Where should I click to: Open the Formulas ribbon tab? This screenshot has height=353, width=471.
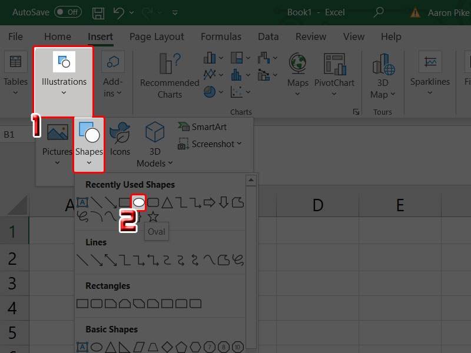click(221, 36)
